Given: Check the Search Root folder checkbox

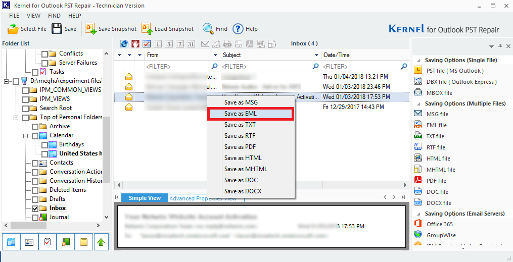Looking at the screenshot, I should [x=25, y=108].
